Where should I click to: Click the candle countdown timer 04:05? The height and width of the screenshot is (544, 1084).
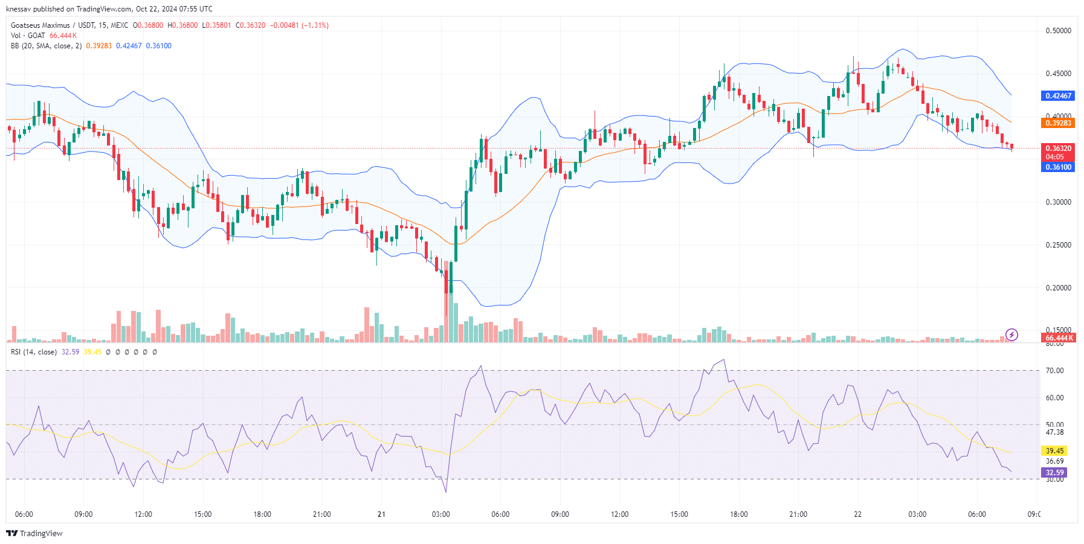1054,157
